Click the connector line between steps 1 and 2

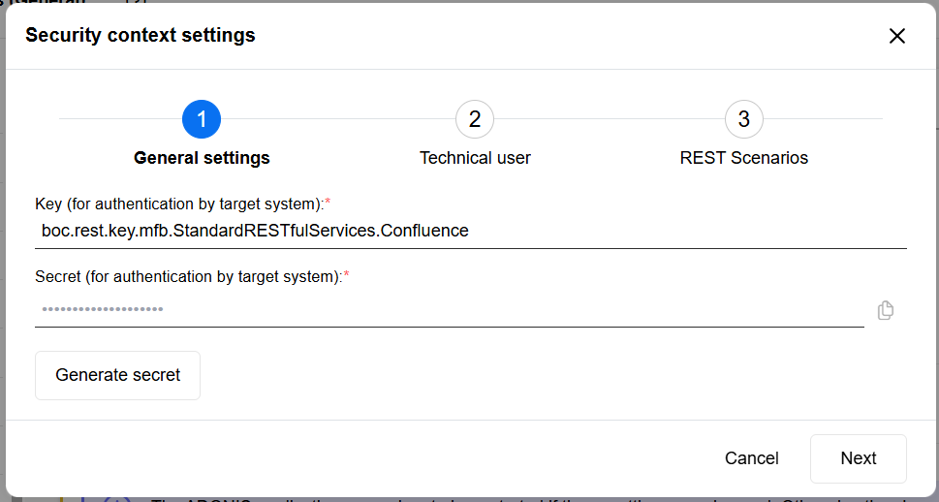pos(338,119)
